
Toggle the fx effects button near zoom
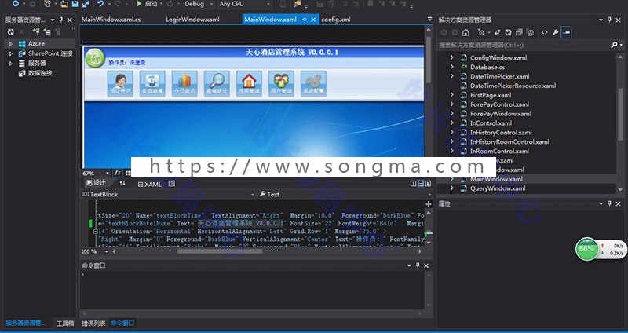[118, 173]
